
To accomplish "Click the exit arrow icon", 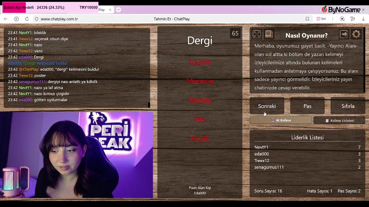I will click(344, 34).
